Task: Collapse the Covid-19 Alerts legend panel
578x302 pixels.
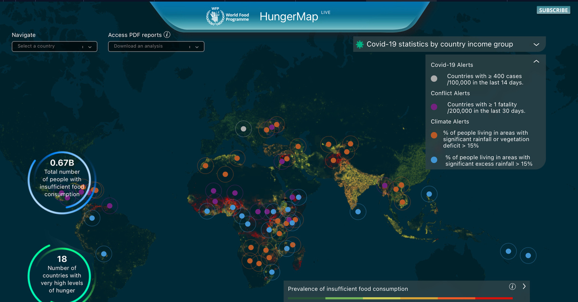Action: point(536,62)
